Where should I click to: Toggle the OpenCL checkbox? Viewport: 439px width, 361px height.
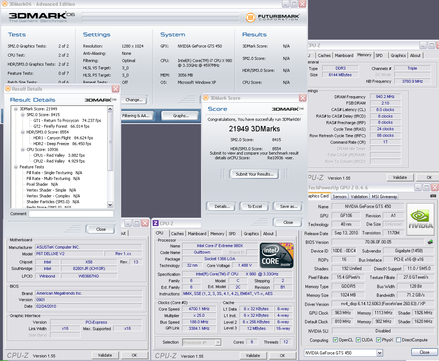click(x=336, y=340)
